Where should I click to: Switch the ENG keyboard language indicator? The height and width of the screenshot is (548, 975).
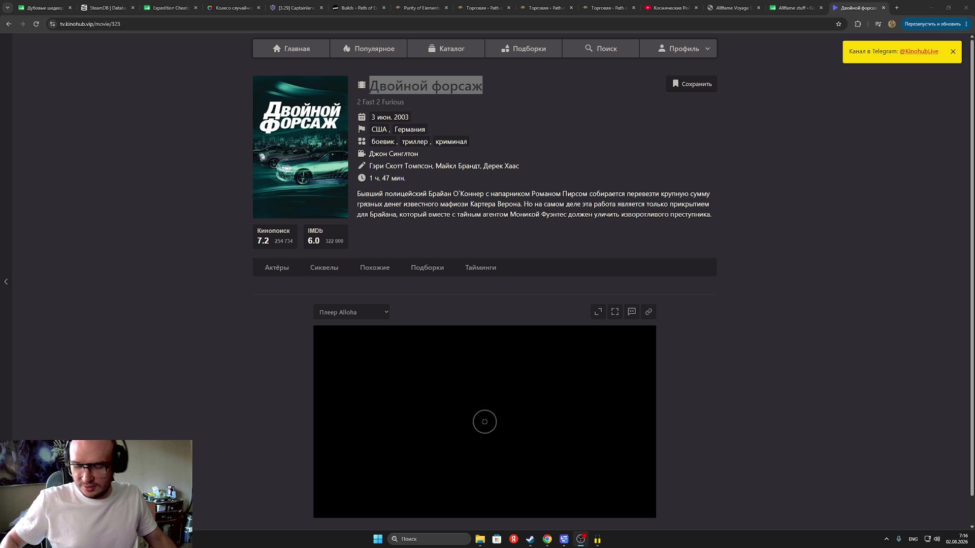[x=913, y=539]
